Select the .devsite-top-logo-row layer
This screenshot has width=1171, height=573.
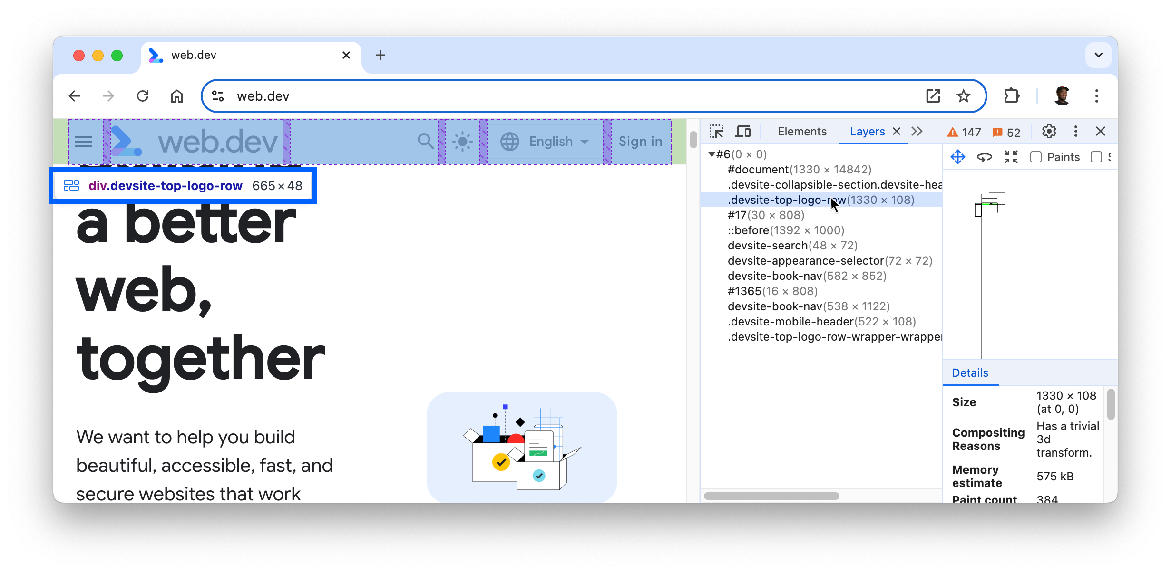(x=820, y=199)
